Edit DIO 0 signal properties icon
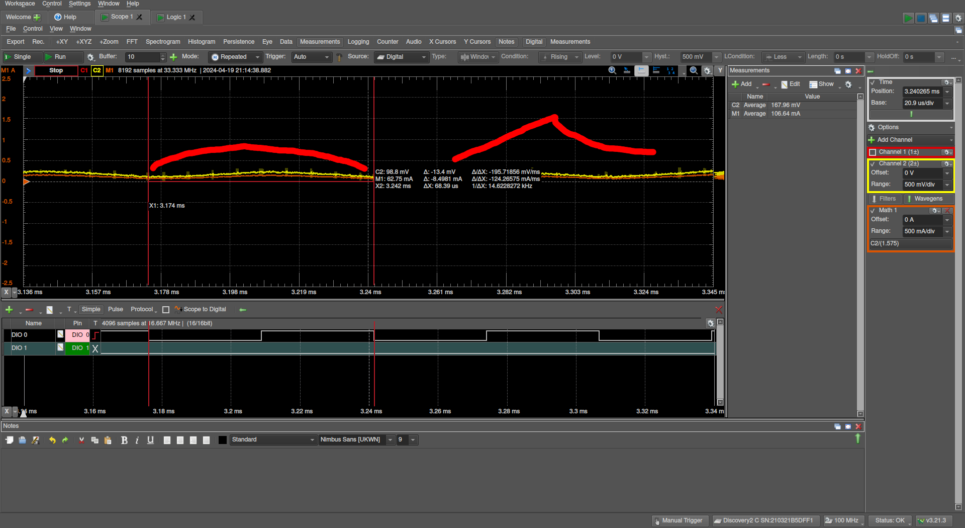Image resolution: width=965 pixels, height=528 pixels. tap(60, 334)
